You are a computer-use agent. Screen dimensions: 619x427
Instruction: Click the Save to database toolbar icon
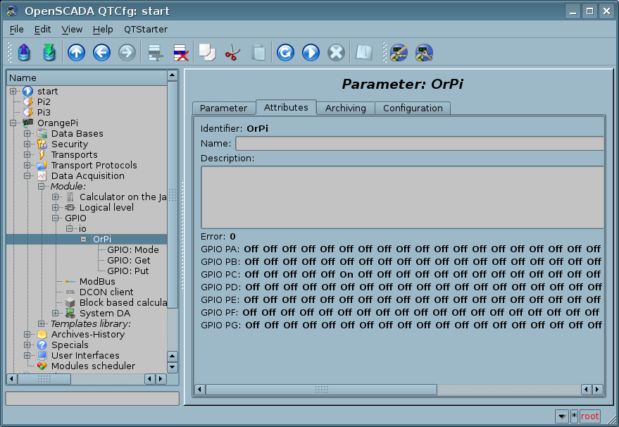tap(49, 53)
